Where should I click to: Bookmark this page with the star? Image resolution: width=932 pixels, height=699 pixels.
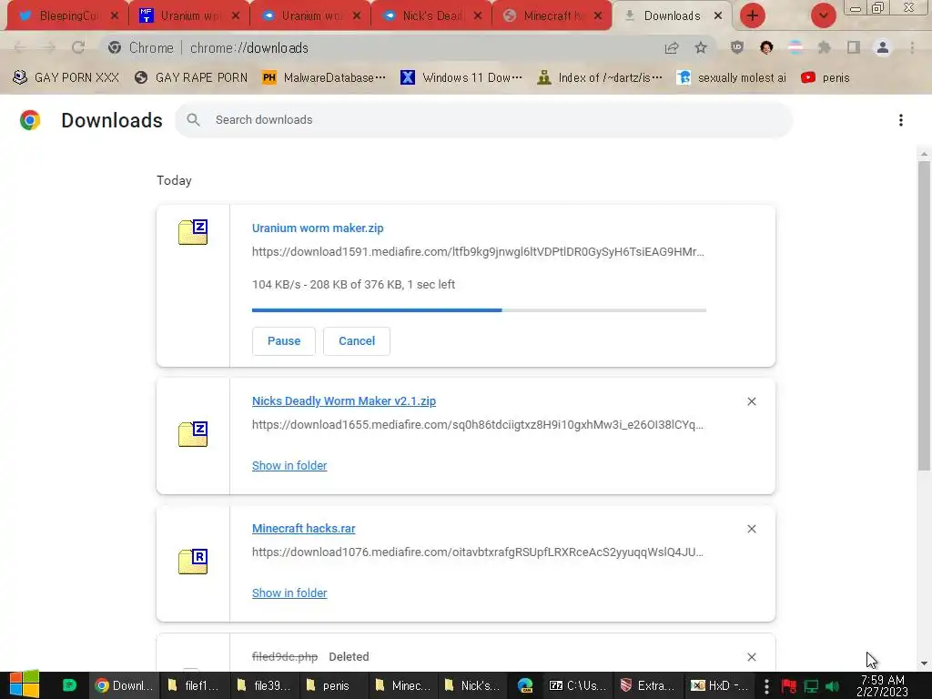click(701, 47)
